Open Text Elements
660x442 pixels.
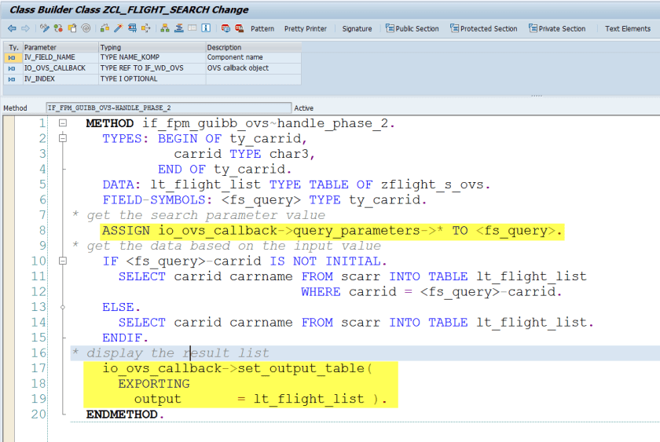(628, 28)
